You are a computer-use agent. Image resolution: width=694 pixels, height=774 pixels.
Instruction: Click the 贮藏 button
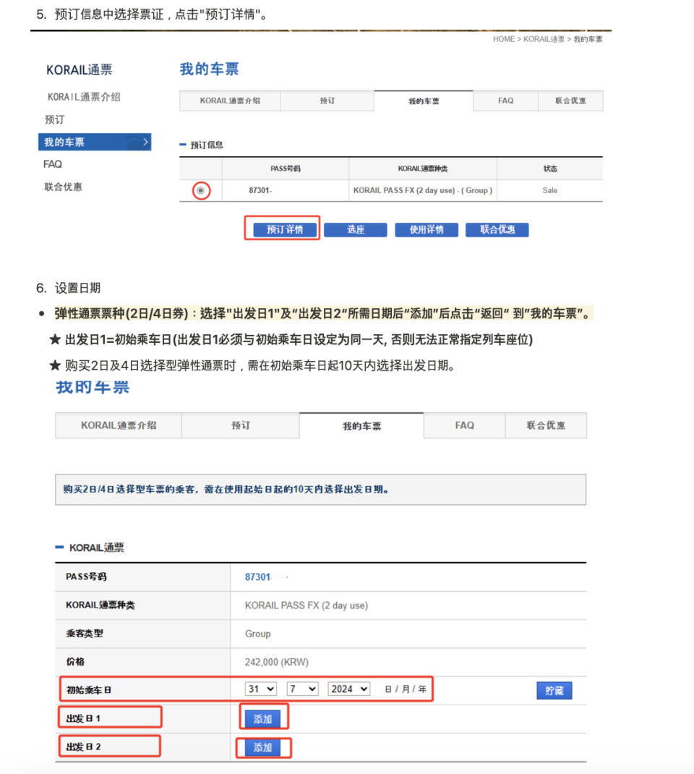click(554, 691)
